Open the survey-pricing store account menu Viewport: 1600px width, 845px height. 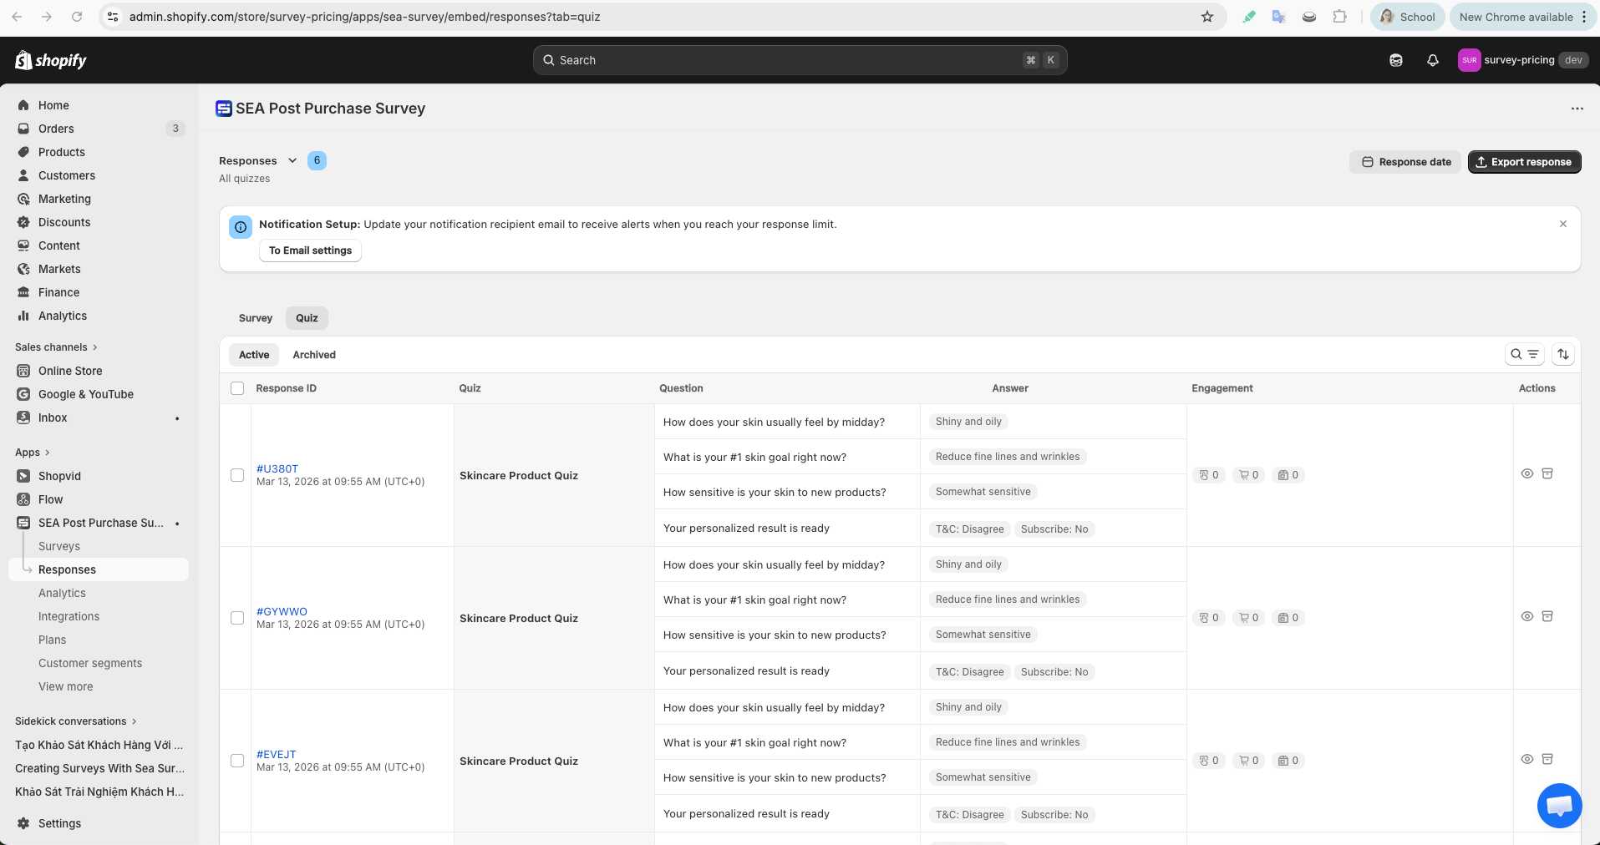(x=1523, y=60)
